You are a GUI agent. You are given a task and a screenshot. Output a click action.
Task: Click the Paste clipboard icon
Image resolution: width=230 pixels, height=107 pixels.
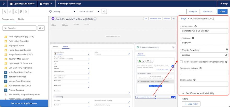(26, 11)
